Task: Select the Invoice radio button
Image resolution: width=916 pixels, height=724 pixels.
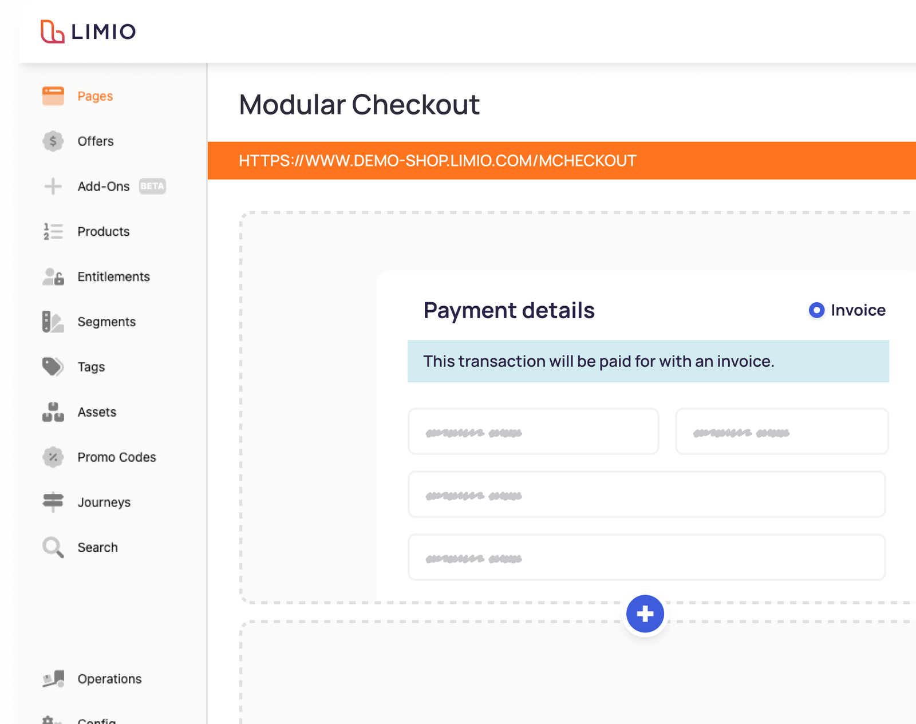Action: tap(816, 310)
